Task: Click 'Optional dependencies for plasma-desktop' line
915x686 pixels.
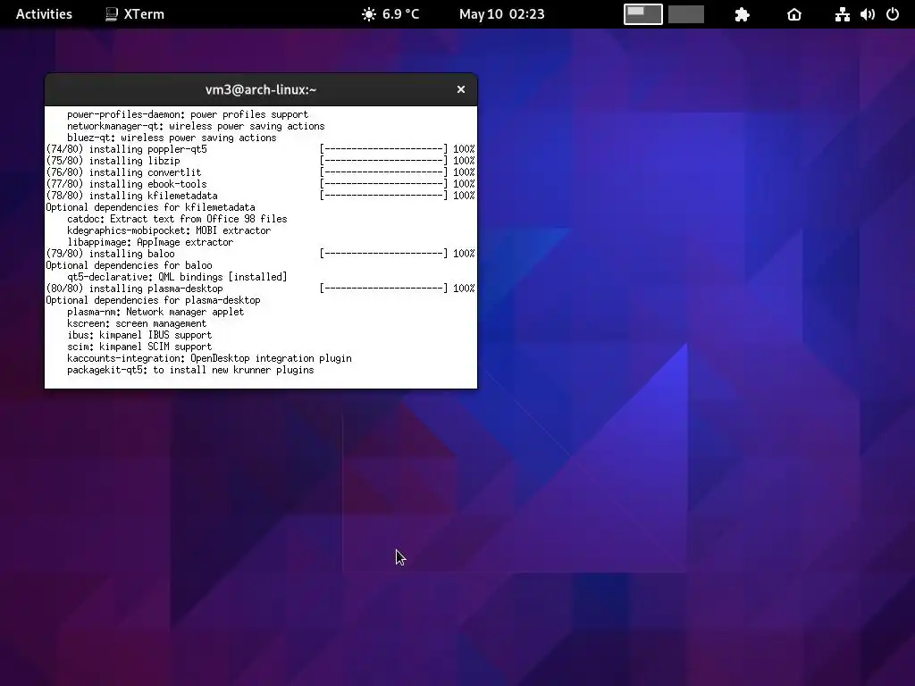Action: [x=154, y=300]
